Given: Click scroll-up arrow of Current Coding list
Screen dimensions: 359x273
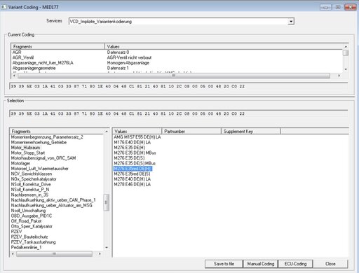Looking at the screenshot, I should pyautogui.click(x=346, y=47).
